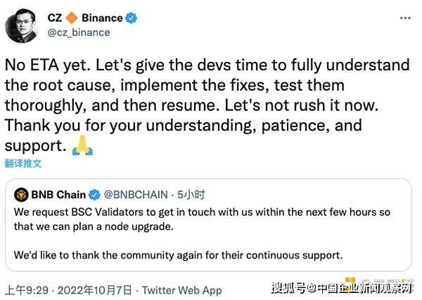Click 翻译推文 to translate the tweet
The height and width of the screenshot is (300, 422).
(x=23, y=164)
